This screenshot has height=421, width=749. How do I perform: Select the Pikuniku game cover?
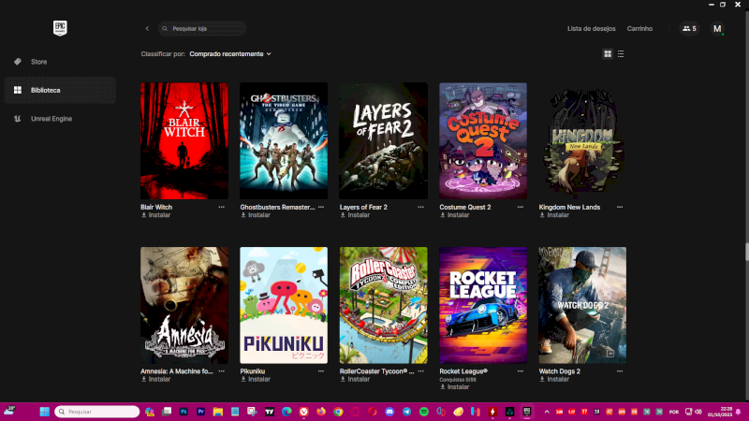point(284,305)
